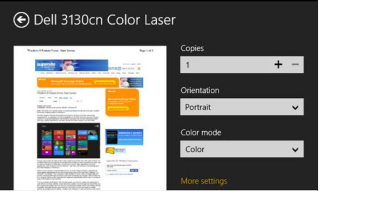Increase copies with the plus button
Image resolution: width=389 pixels, height=219 pixels.
(278, 64)
